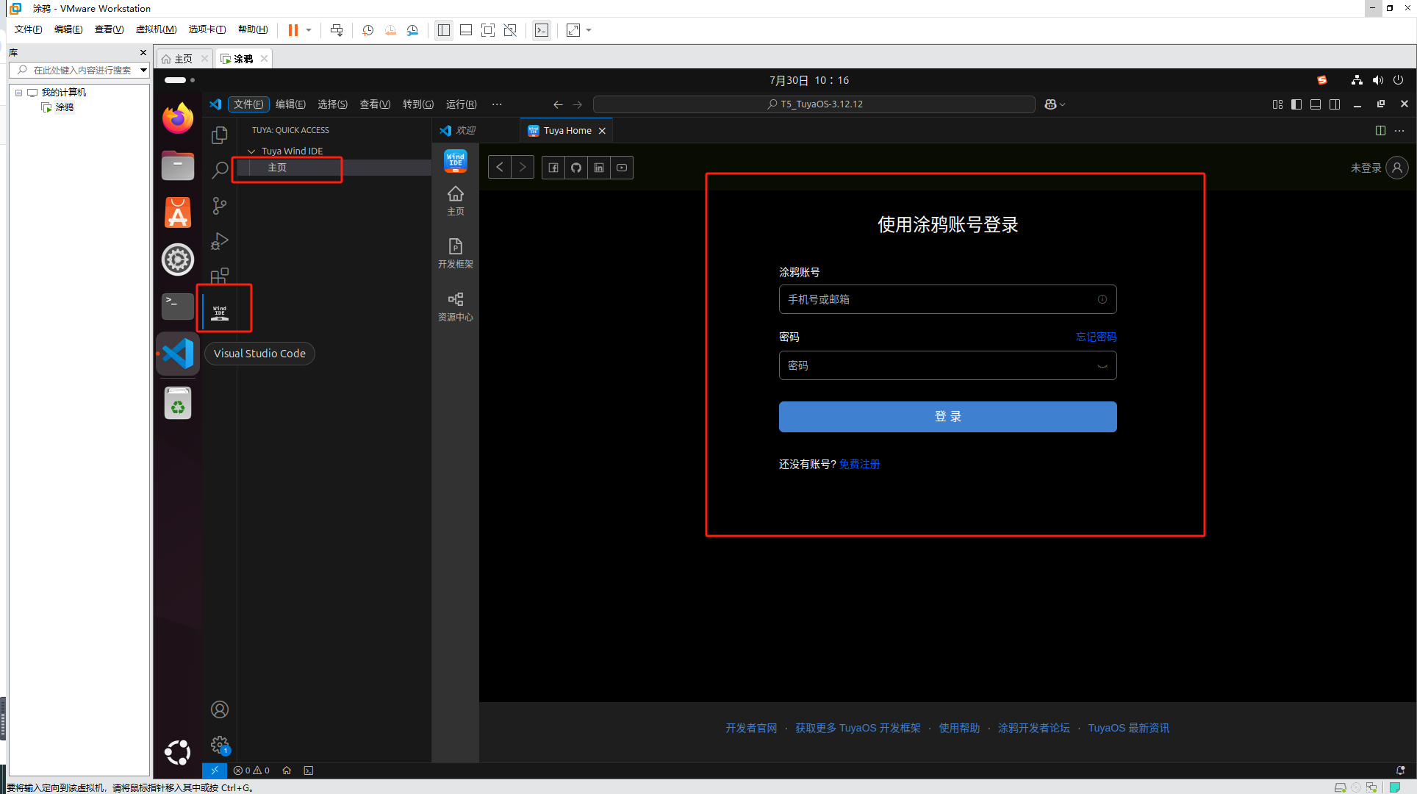Open Run and Debug view
Viewport: 1417px width, 794px height.
coord(219,241)
